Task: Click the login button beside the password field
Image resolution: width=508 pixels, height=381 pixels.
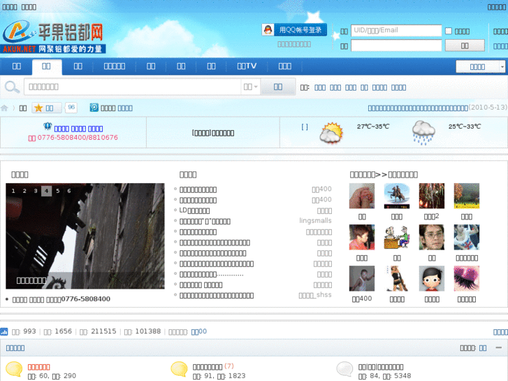Action: pos(465,45)
